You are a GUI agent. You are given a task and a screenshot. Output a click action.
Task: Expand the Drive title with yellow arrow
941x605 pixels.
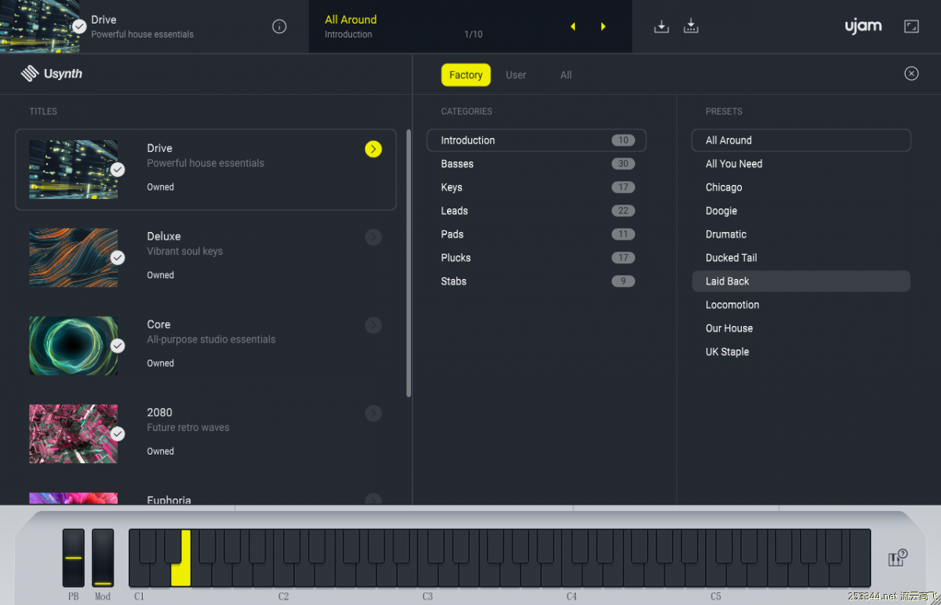click(x=373, y=149)
